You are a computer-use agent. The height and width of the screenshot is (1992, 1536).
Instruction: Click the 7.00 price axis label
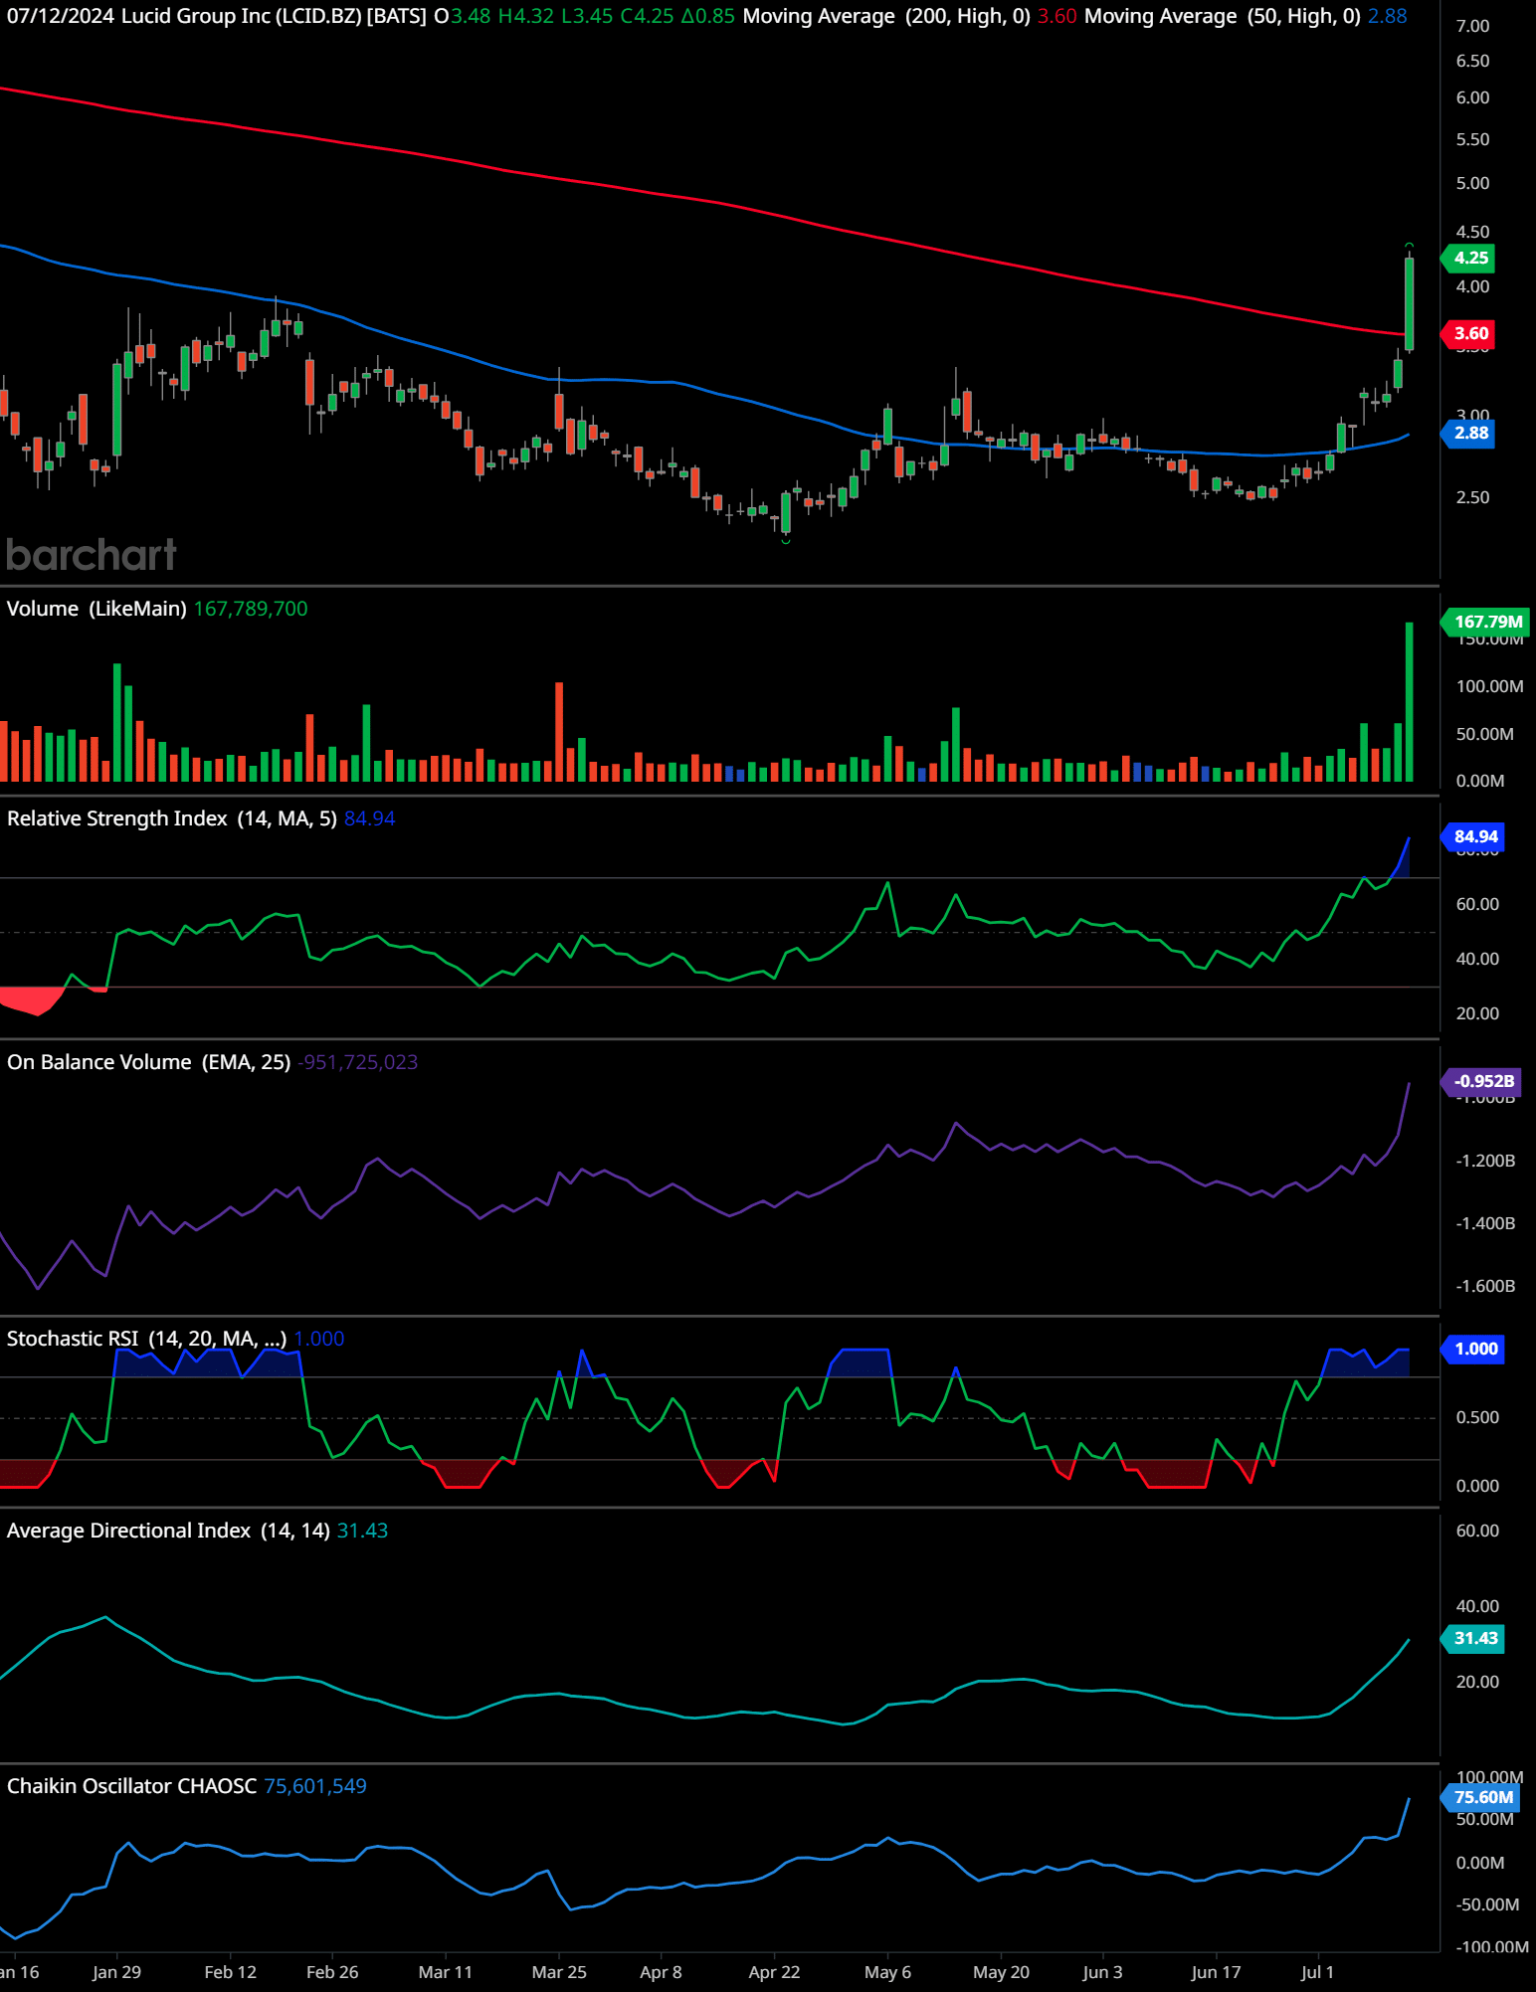coord(1472,26)
